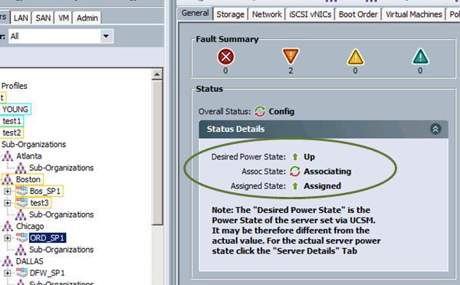Click the Desired Power State up arrow
Image resolution: width=460 pixels, height=285 pixels.
point(295,157)
